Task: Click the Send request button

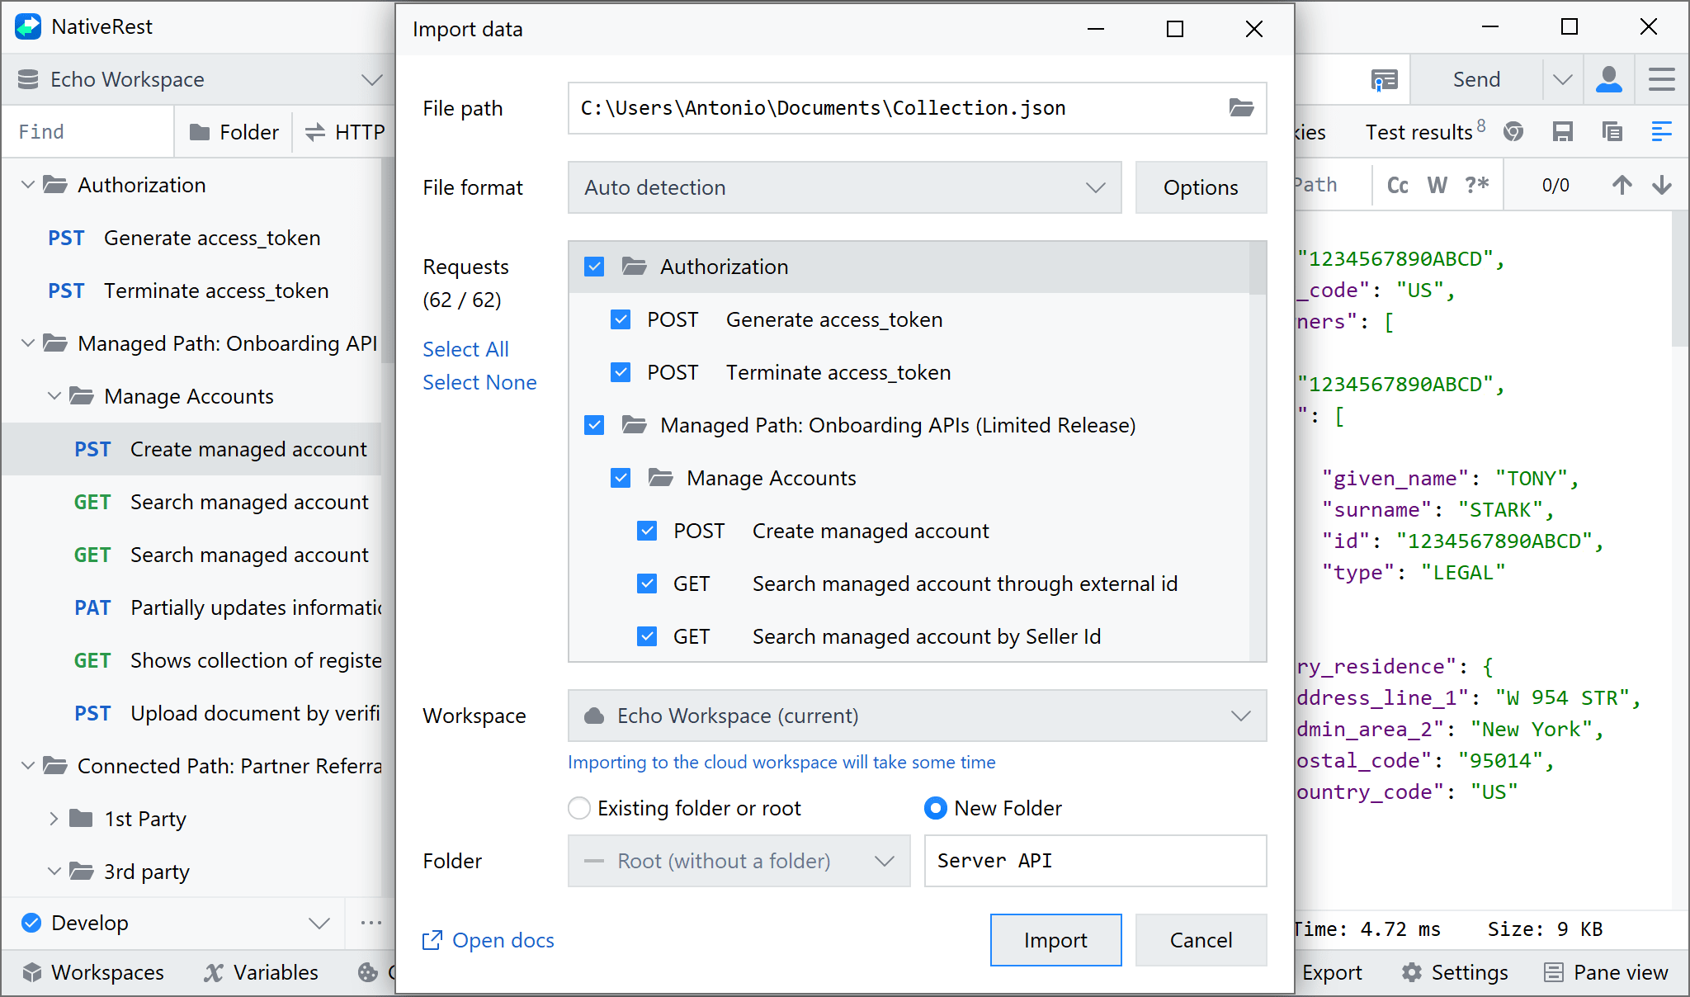Action: pyautogui.click(x=1476, y=79)
